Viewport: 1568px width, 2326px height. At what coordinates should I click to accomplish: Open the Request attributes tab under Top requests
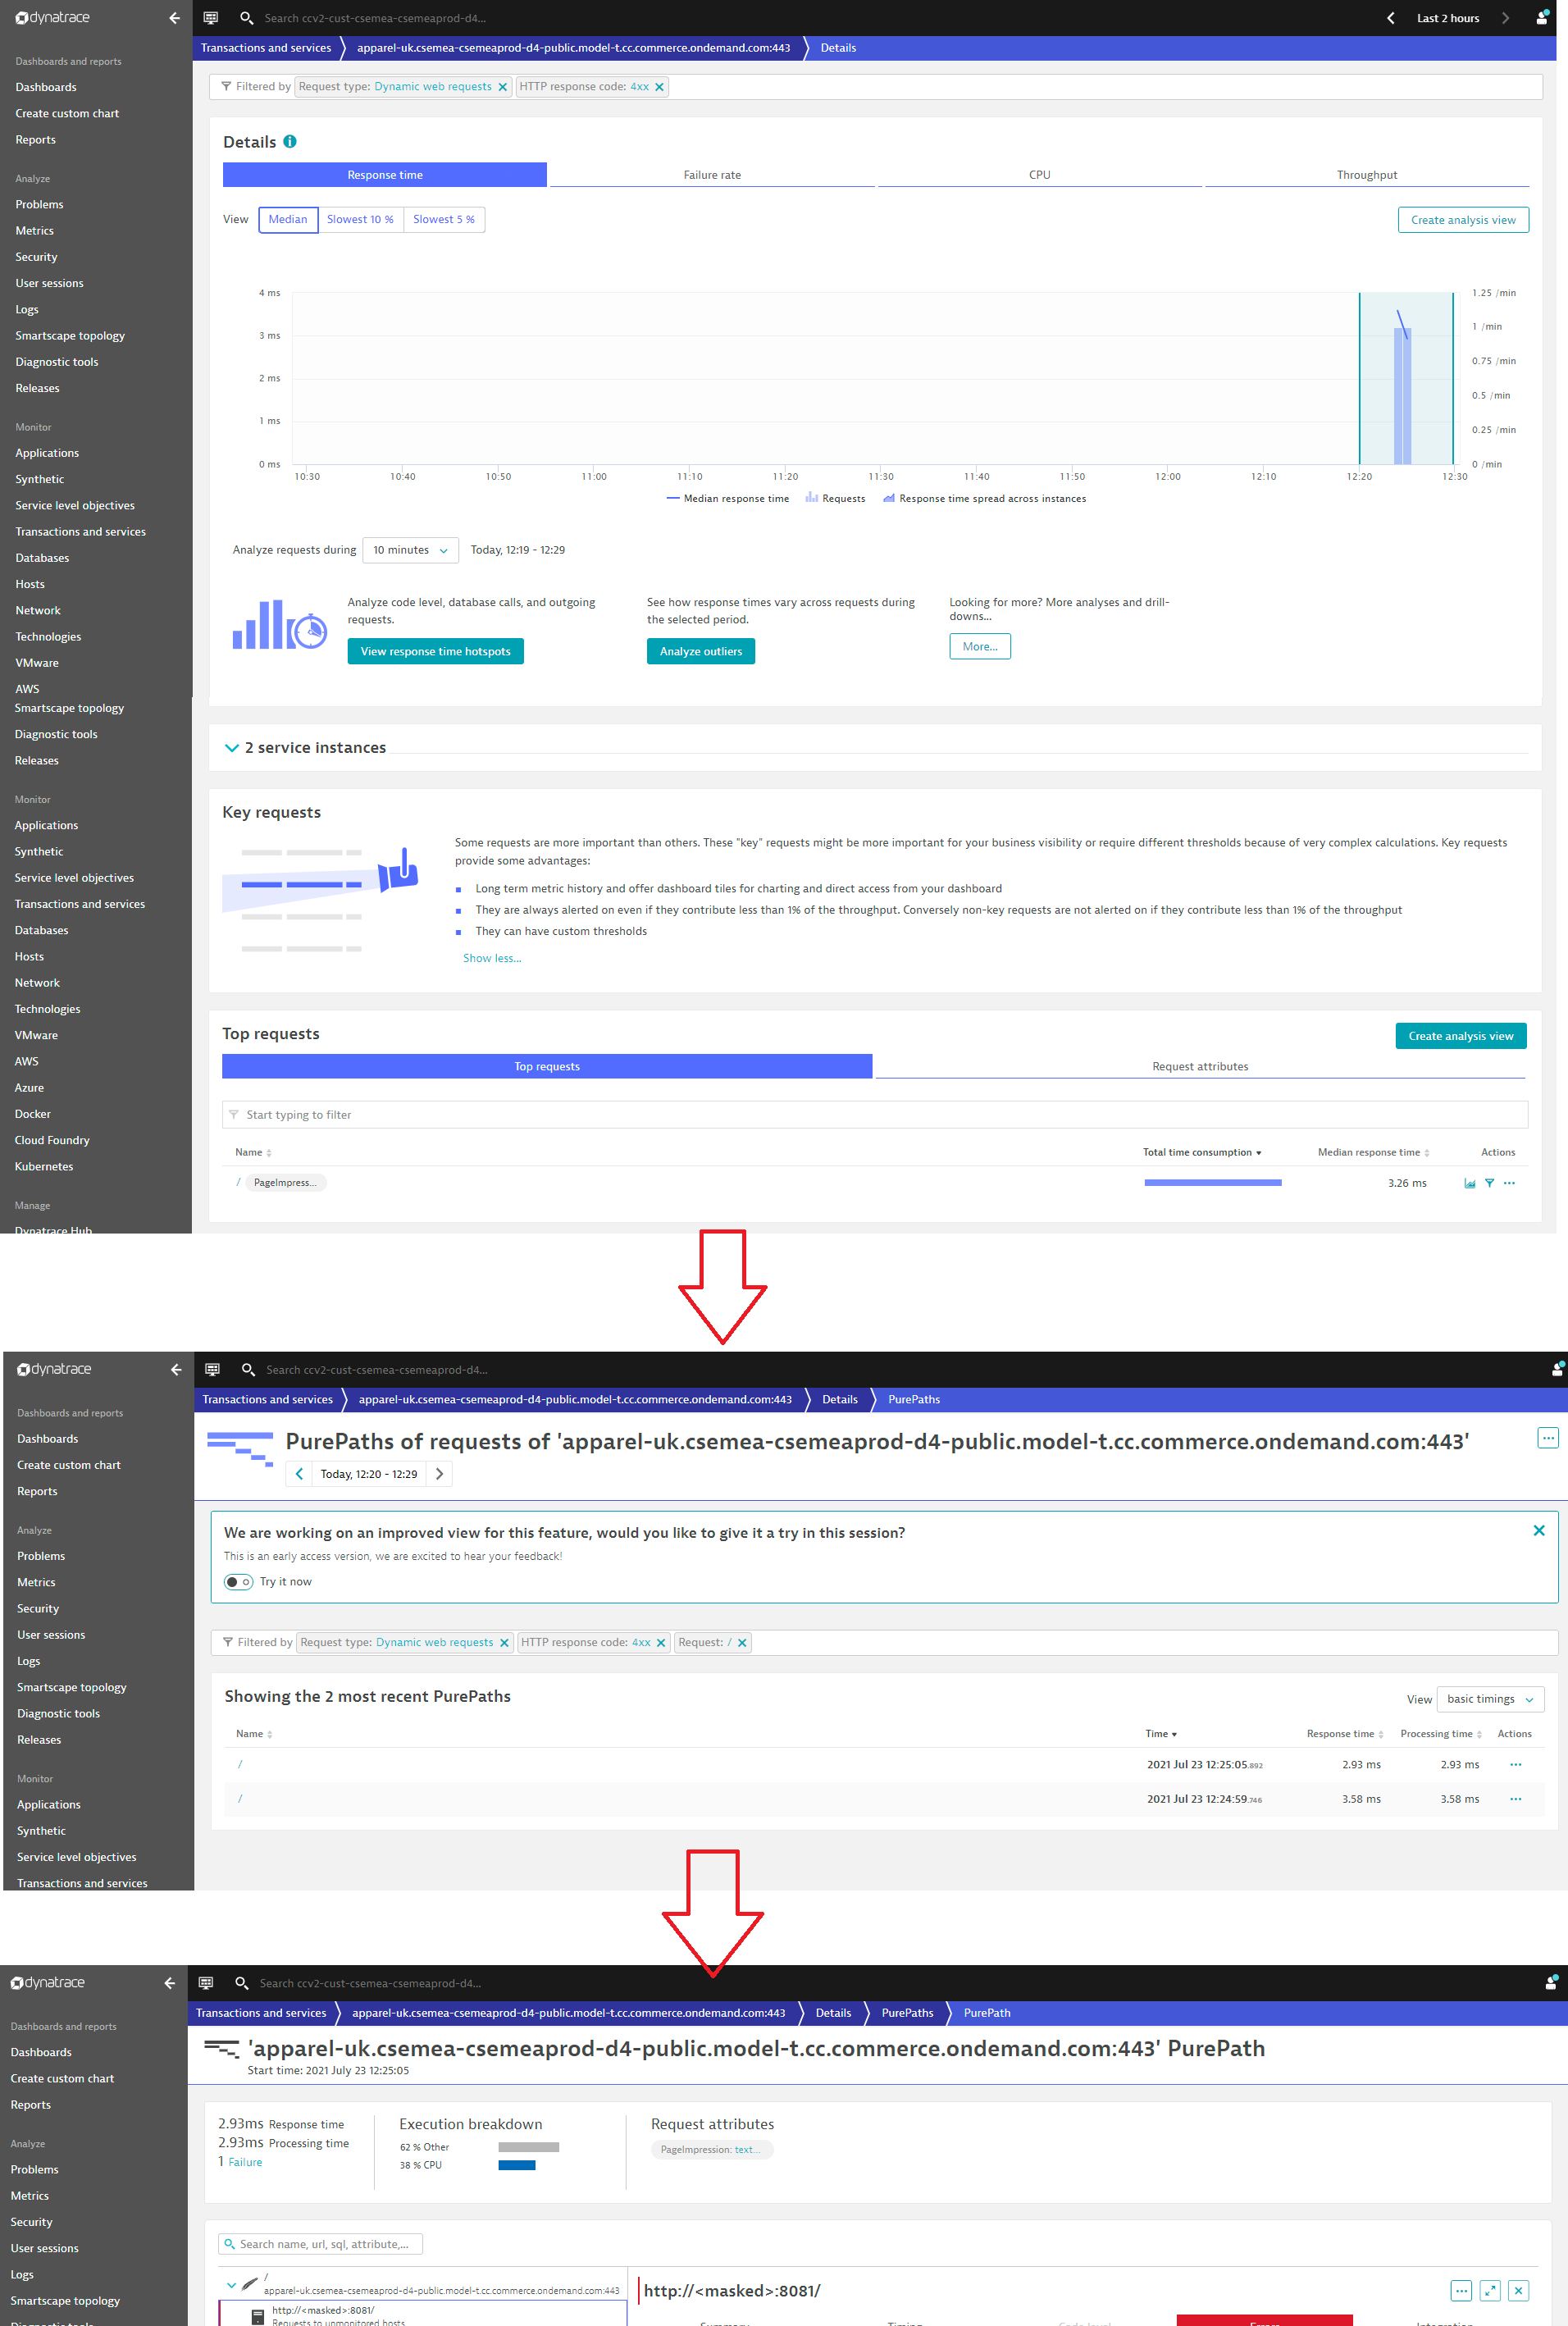[x=1200, y=1067]
